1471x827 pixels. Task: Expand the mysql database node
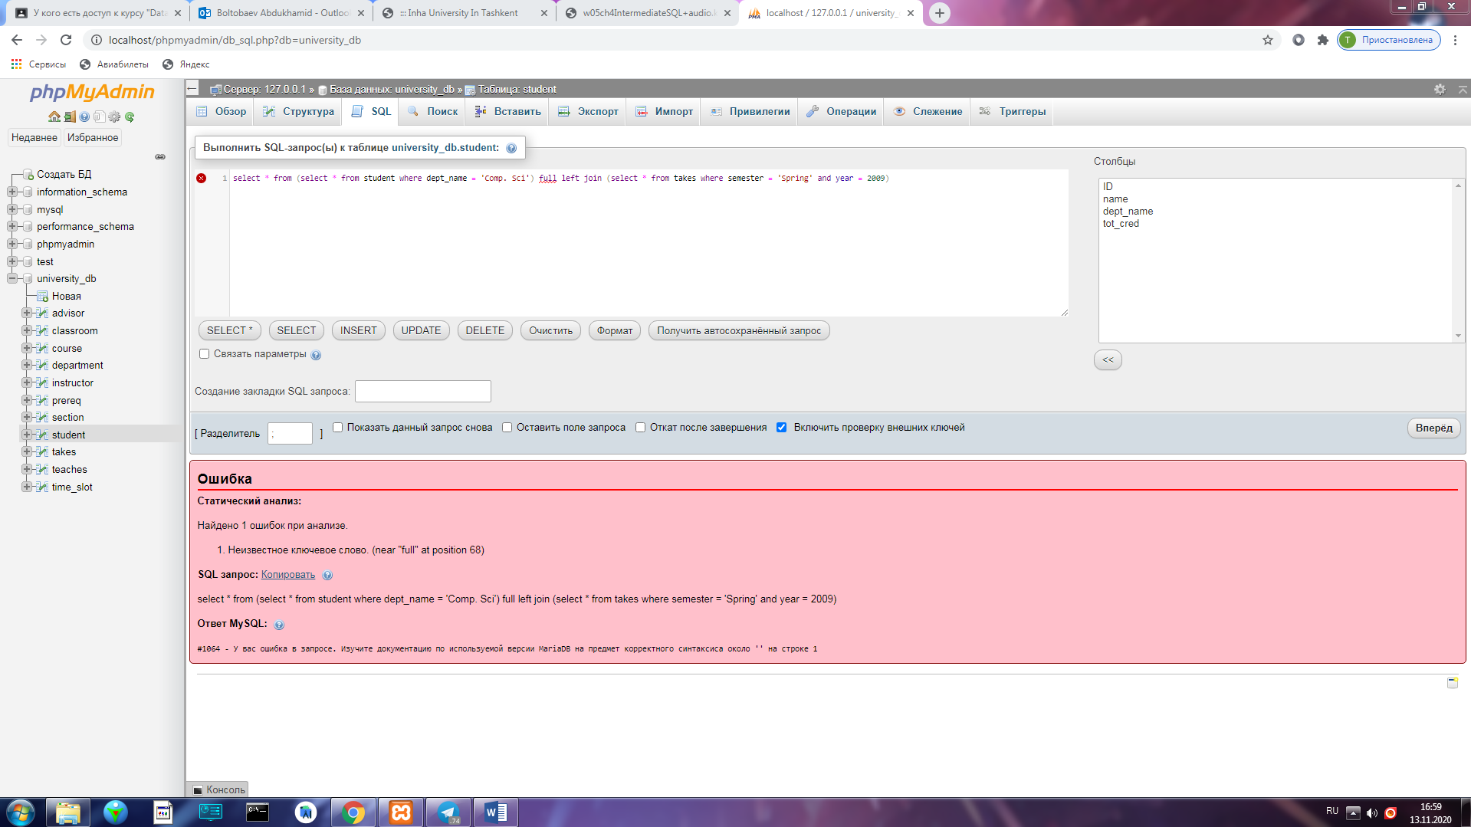coord(12,209)
